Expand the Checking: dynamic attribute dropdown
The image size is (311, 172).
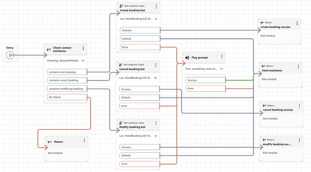[83, 61]
